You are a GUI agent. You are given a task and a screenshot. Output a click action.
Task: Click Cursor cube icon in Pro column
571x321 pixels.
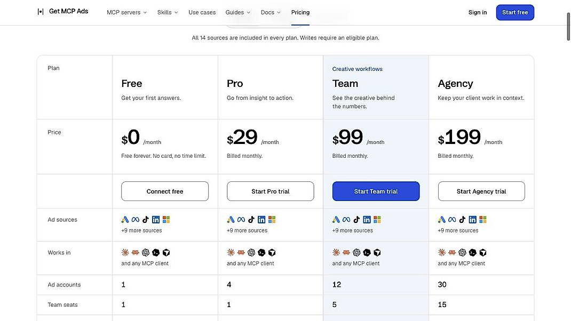pyautogui.click(x=272, y=252)
